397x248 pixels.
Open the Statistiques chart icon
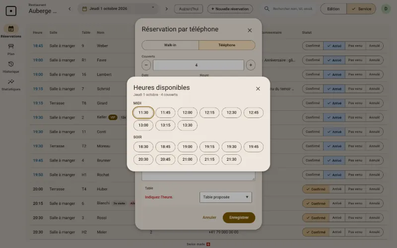[11, 82]
